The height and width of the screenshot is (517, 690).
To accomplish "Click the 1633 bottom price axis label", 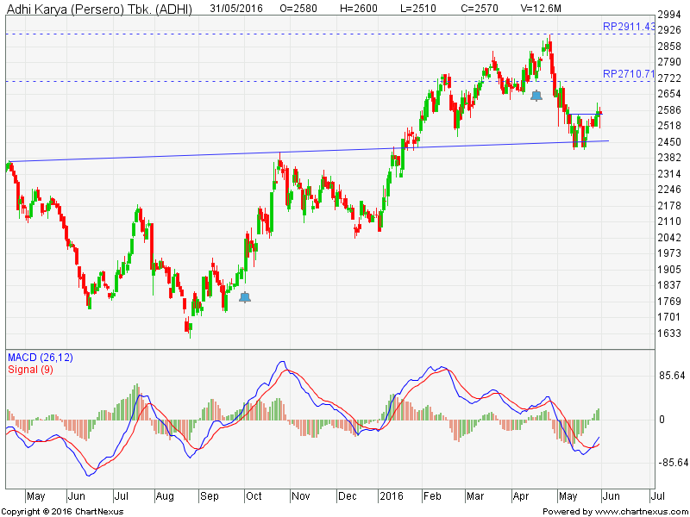I will tap(669, 333).
